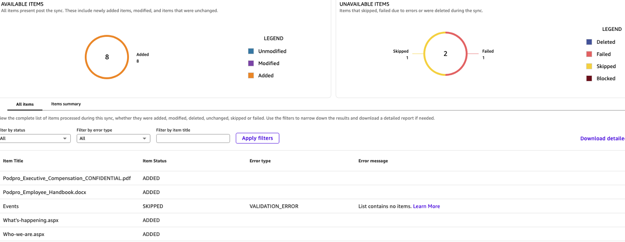Click the SKIPPED status for Events
Image resolution: width=625 pixels, height=242 pixels.
coord(153,206)
